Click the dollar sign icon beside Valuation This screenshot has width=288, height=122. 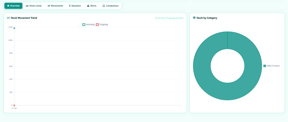[70, 6]
